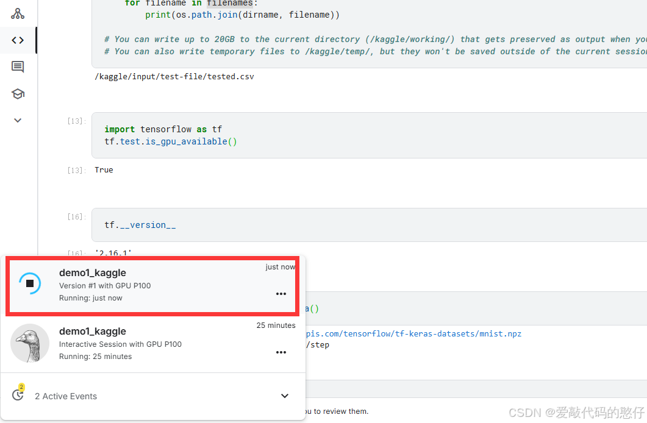Click the goose profile avatar
Screen dimensions: 647x423
(30, 343)
